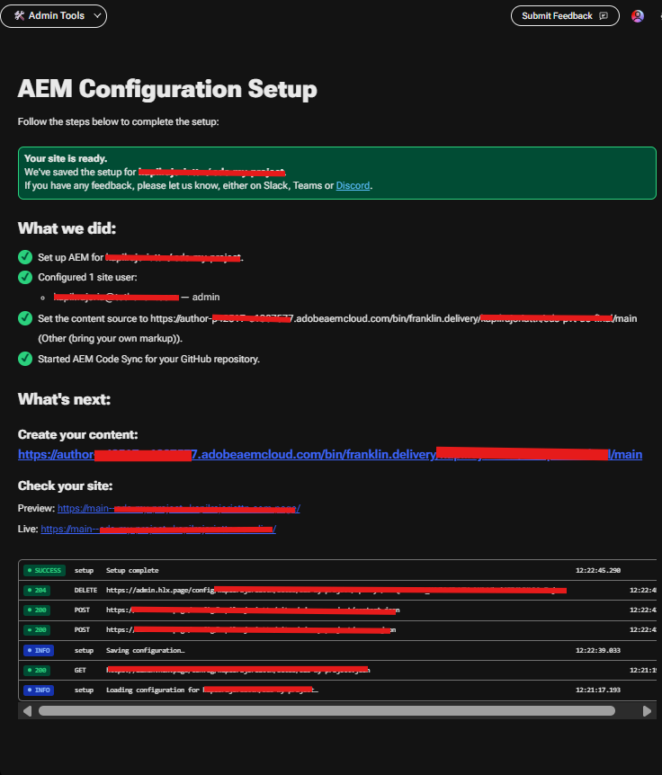Image resolution: width=662 pixels, height=775 pixels.
Task: Click the log scrollbar right arrow
Action: (647, 711)
